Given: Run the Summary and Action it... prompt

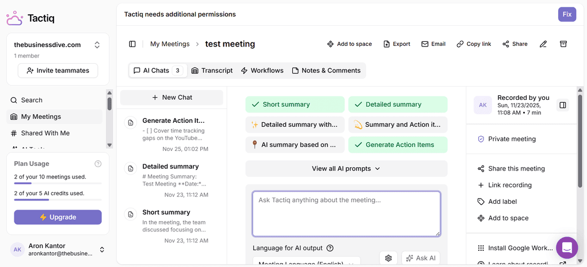Looking at the screenshot, I should pyautogui.click(x=398, y=125).
